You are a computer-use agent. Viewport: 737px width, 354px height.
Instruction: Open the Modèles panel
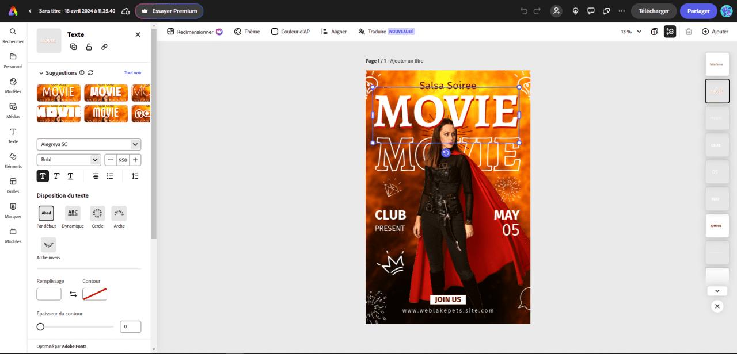(13, 86)
